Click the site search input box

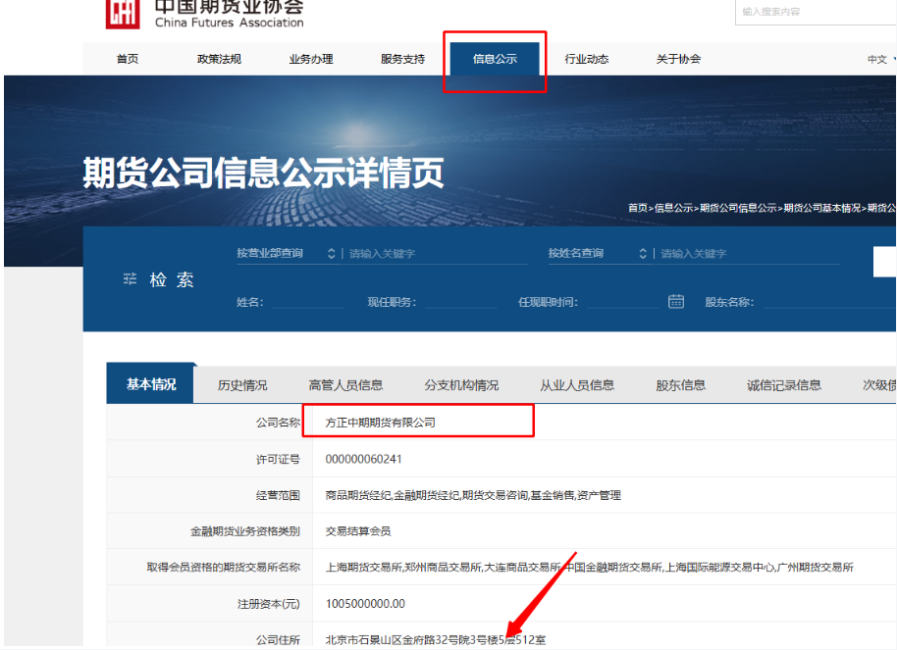coord(816,12)
